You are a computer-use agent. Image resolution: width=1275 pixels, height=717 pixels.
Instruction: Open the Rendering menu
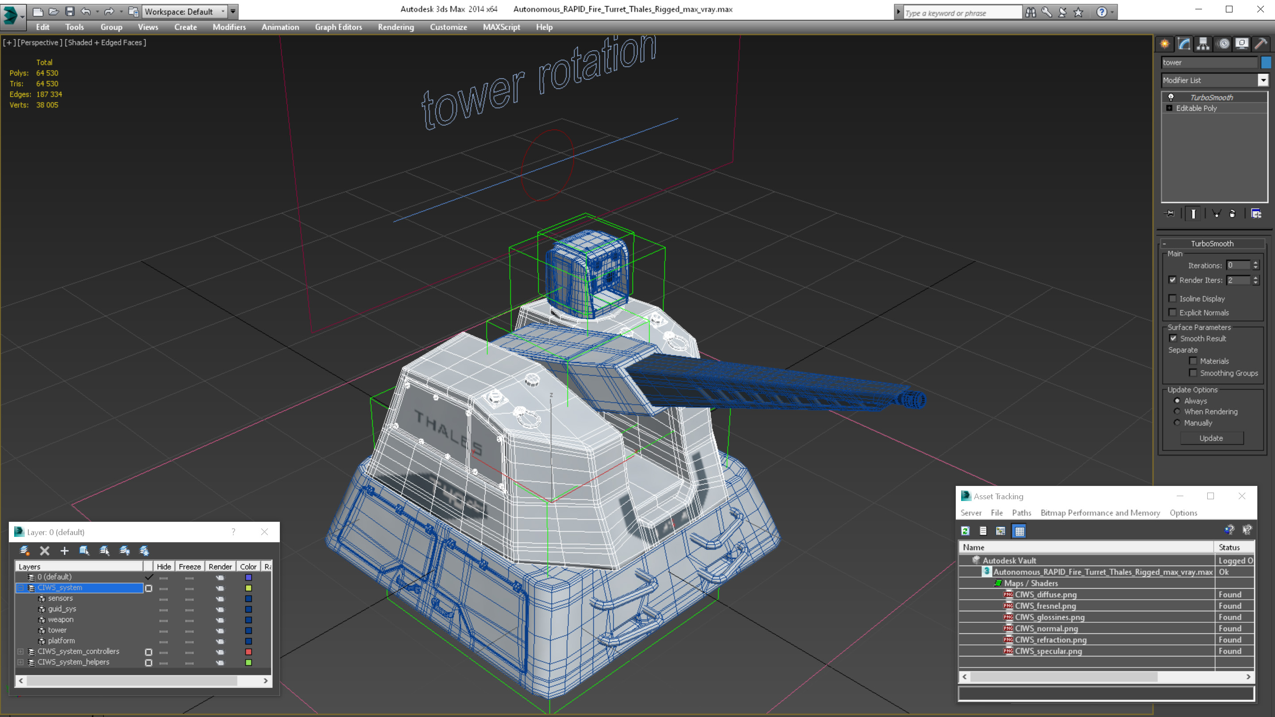396,27
